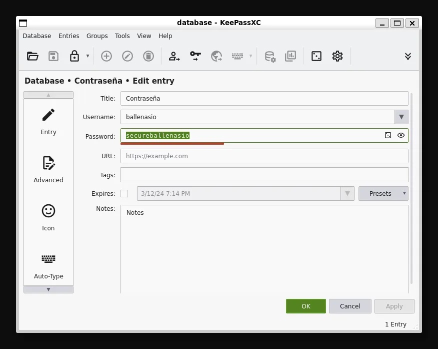Viewport: 438px width, 349px height.
Task: Select the Icon sidebar section
Action: pos(48,218)
